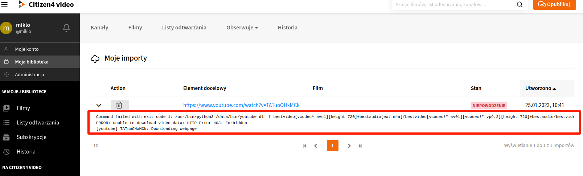Collapse the failed import row details

(x=99, y=105)
